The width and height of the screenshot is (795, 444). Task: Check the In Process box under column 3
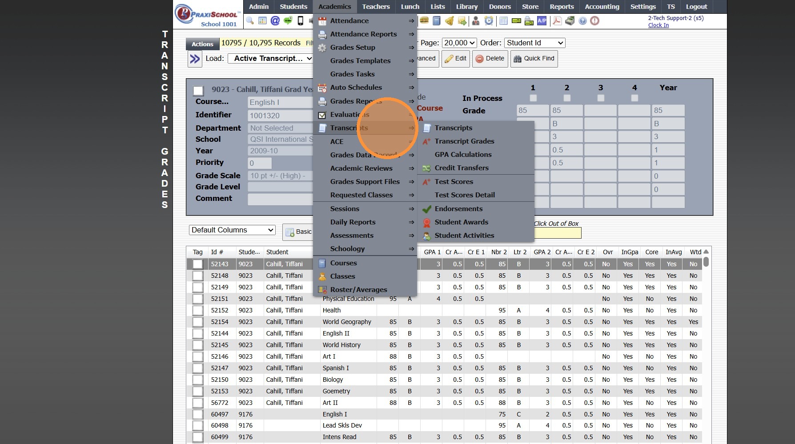[601, 98]
